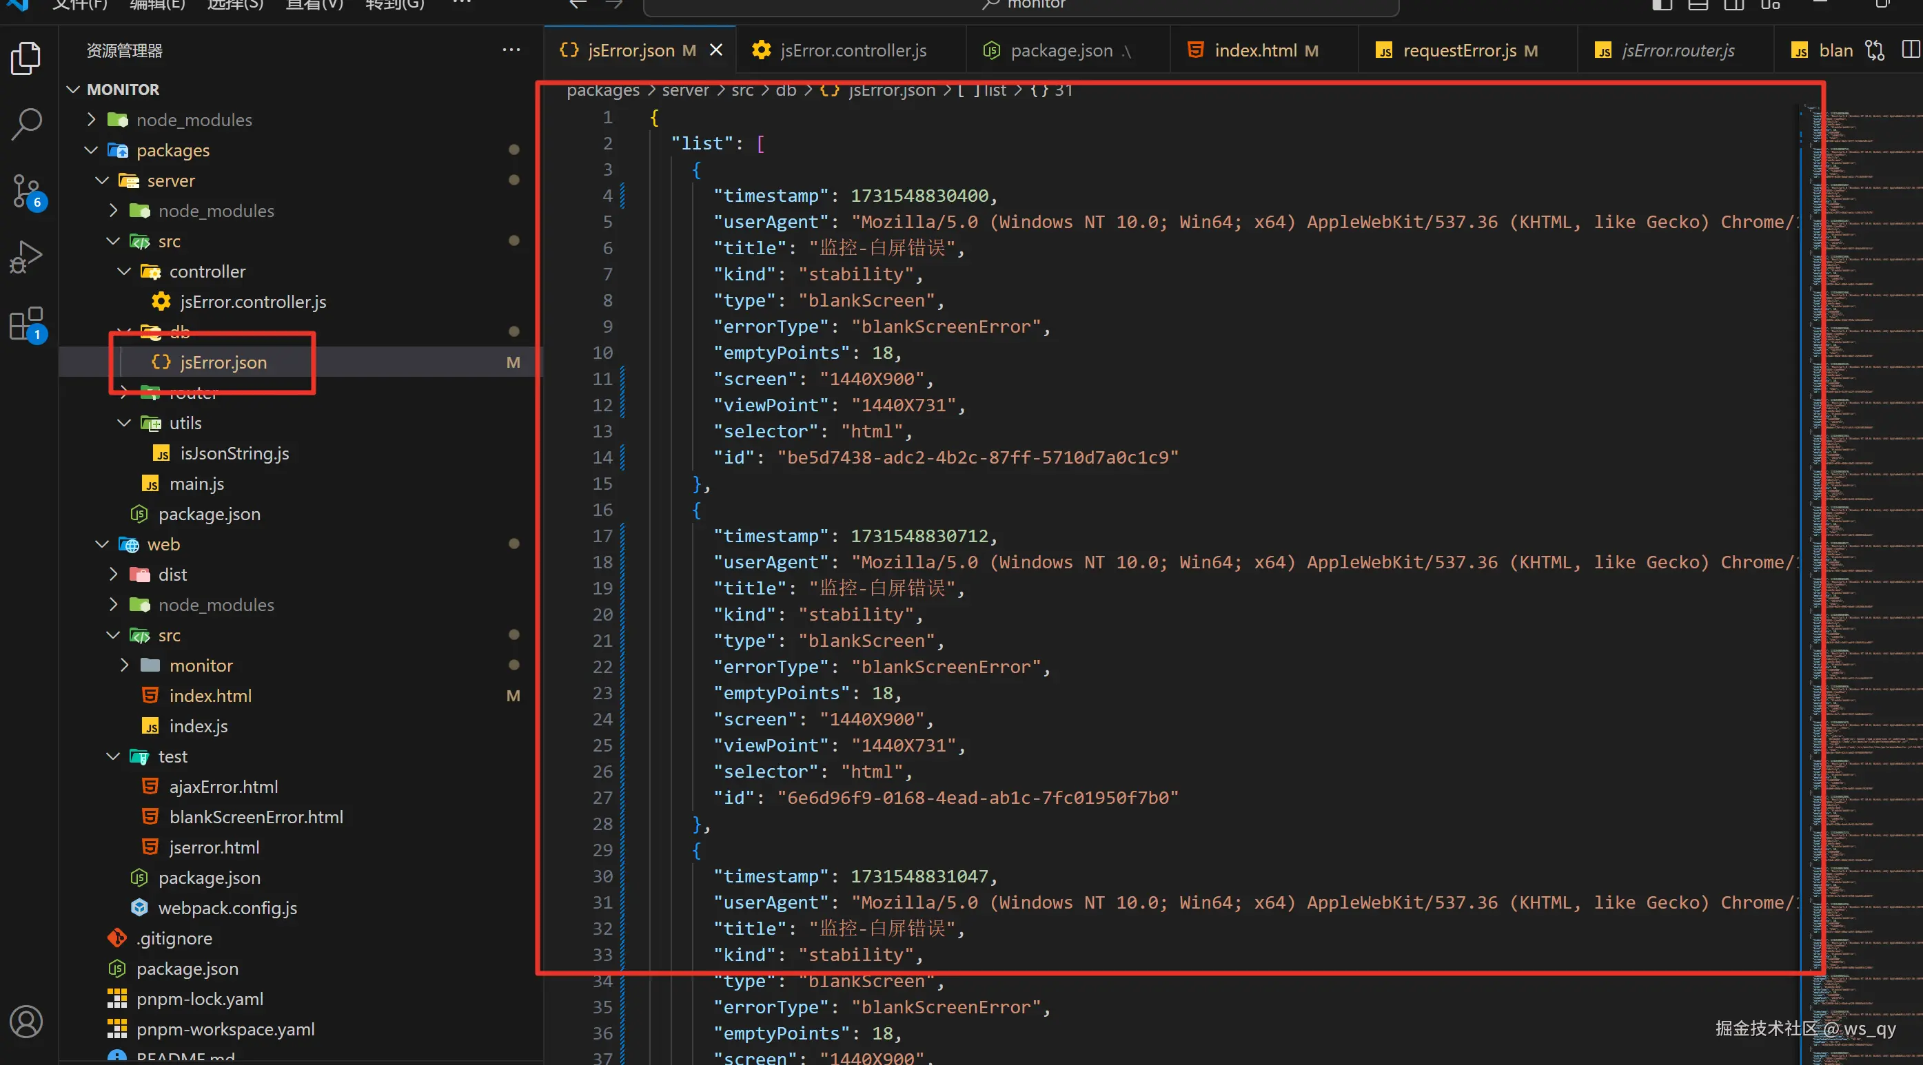The width and height of the screenshot is (1923, 1065).
Task: Open Run and Debug view icon
Action: (x=26, y=257)
